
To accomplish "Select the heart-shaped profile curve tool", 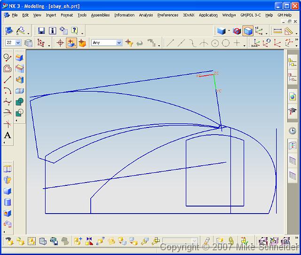I will [8, 69].
